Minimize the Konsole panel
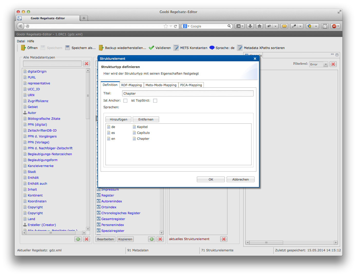Image resolution: width=357 pixels, height=276 pixels. (332, 54)
